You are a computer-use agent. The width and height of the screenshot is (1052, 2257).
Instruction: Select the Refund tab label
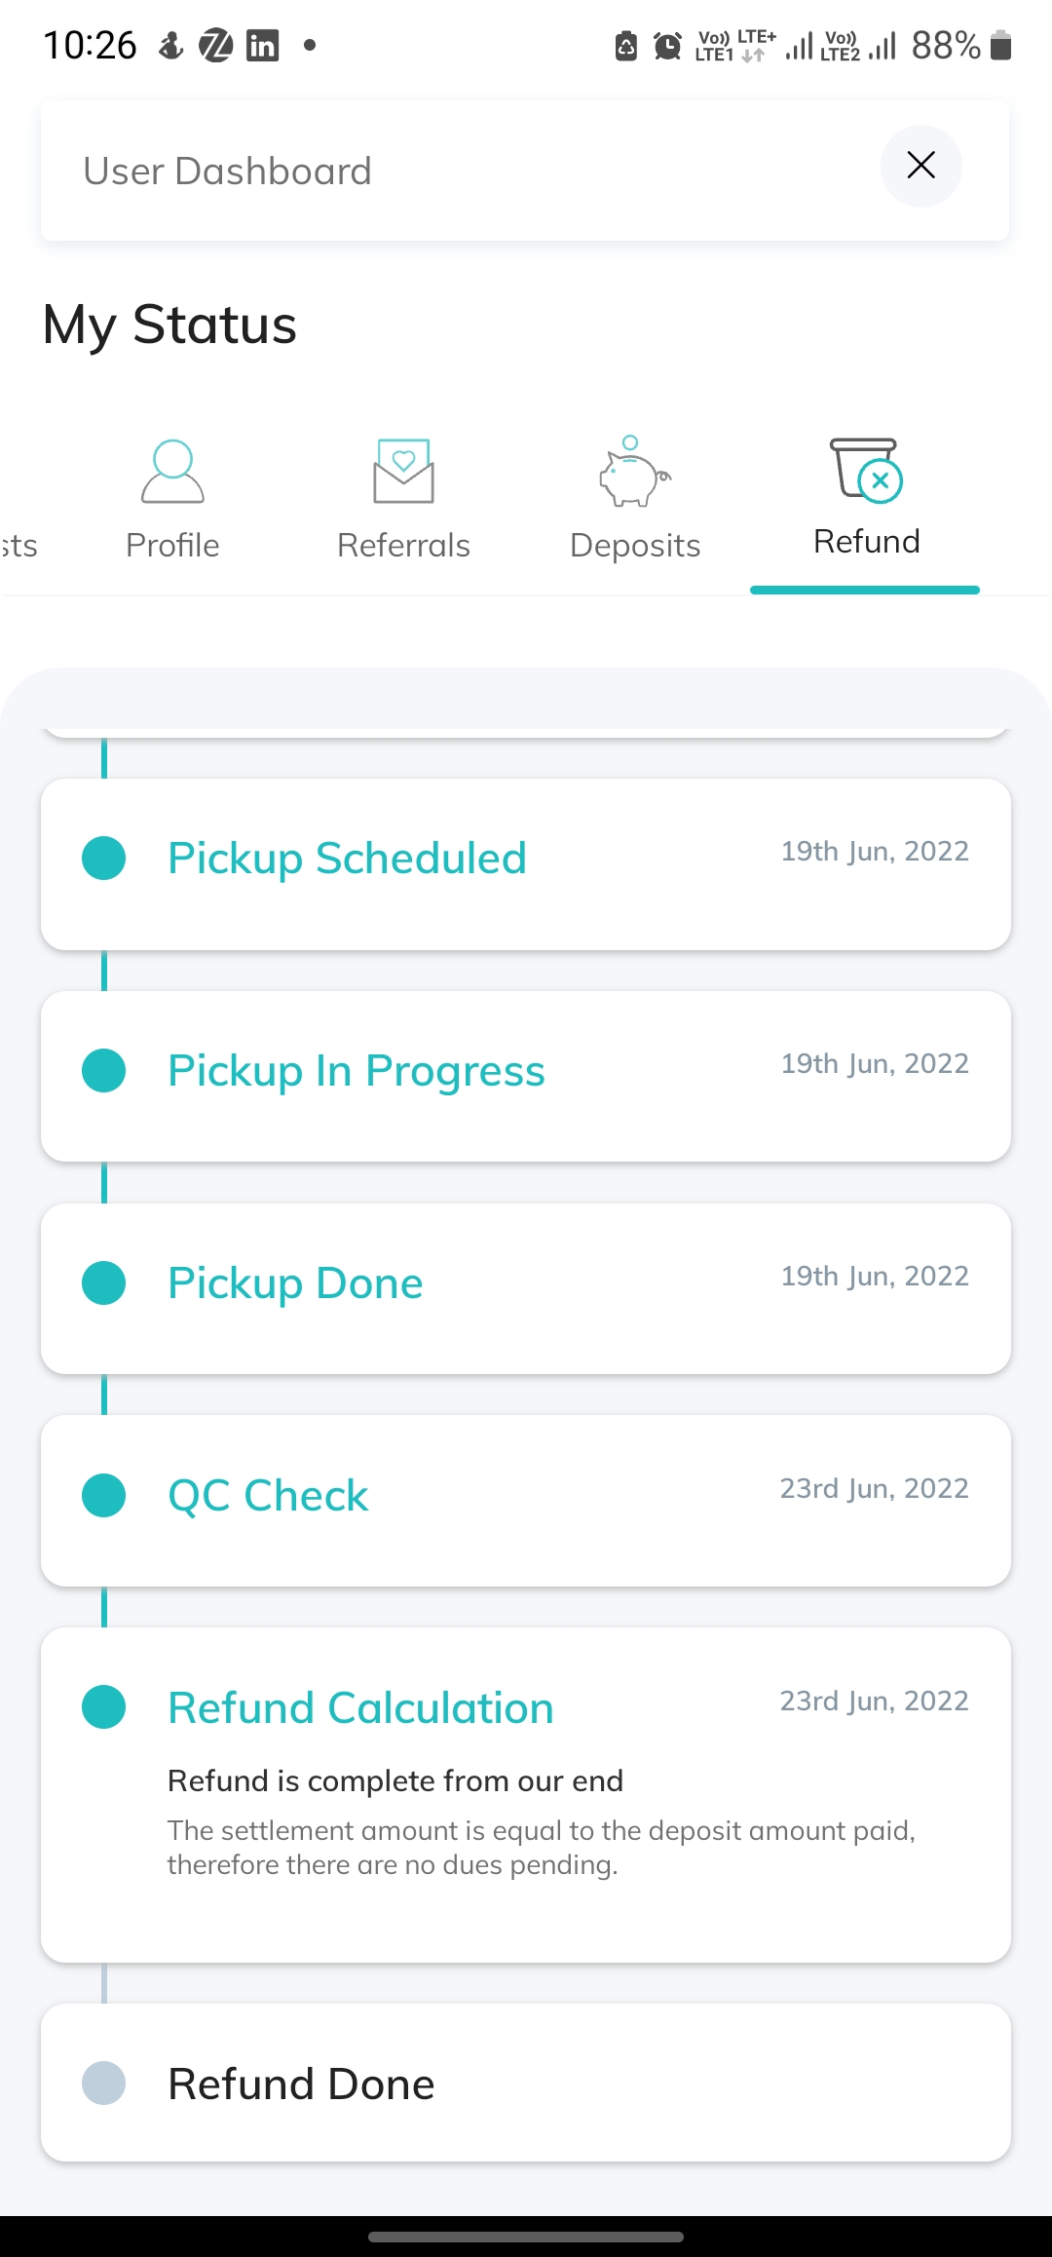(x=866, y=542)
